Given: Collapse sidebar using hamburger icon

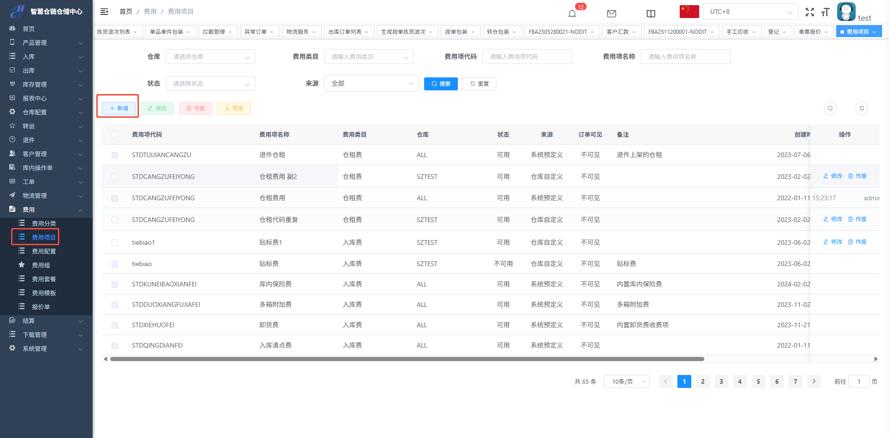Looking at the screenshot, I should (104, 12).
